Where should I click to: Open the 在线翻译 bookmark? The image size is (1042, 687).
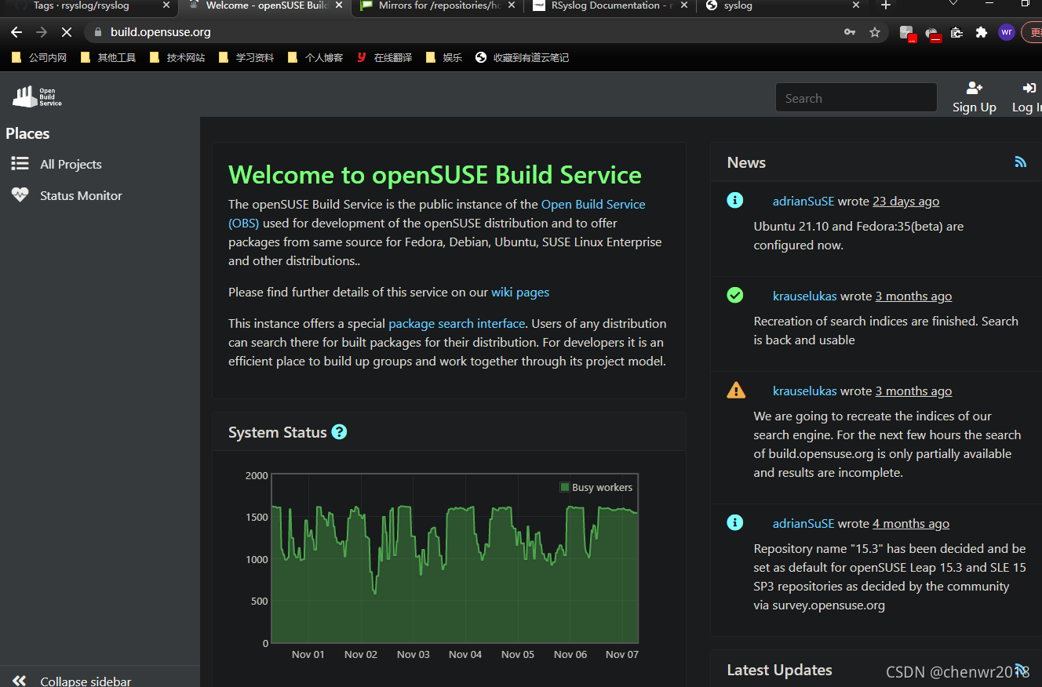pos(384,57)
